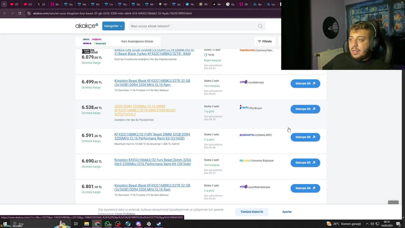This screenshot has height=228, width=405.
Task: Go to seller for 6.690,62 TL offer
Action: pos(305,163)
